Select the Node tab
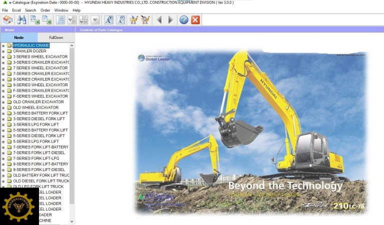The image size is (384, 225). (18, 37)
